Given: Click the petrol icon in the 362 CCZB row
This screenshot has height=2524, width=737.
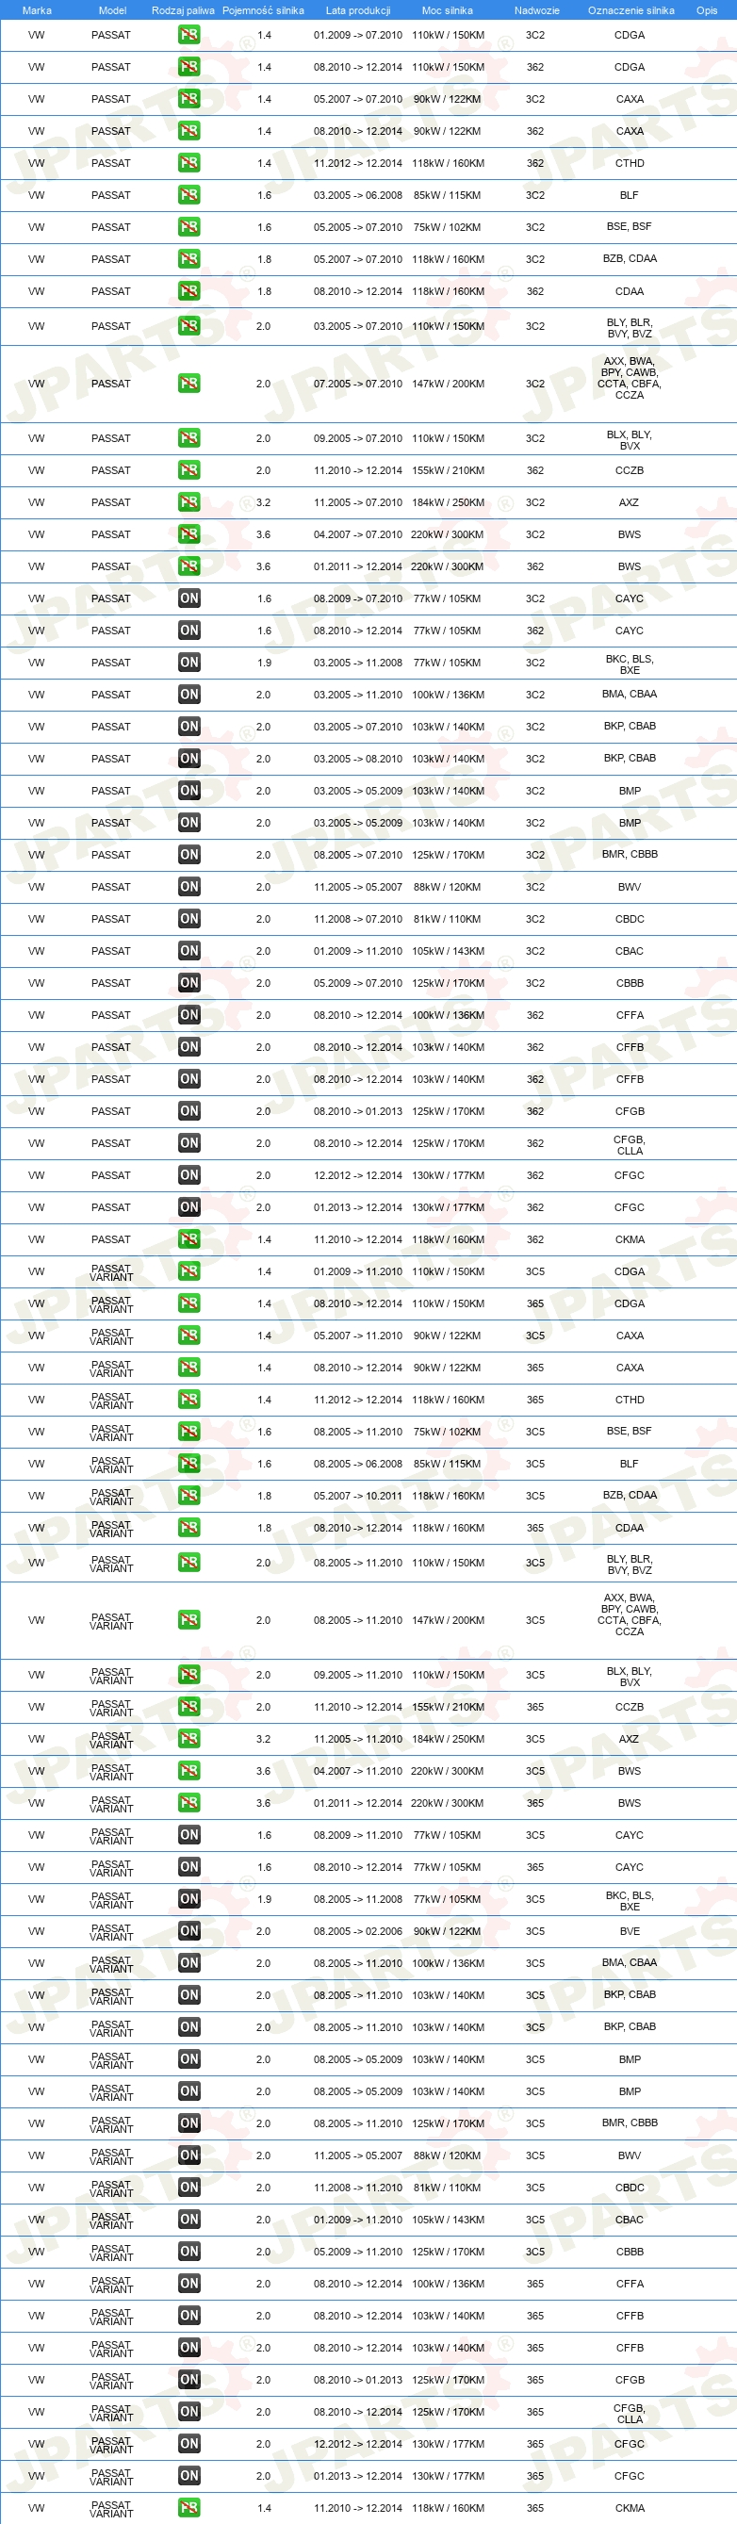Looking at the screenshot, I should 189,470.
